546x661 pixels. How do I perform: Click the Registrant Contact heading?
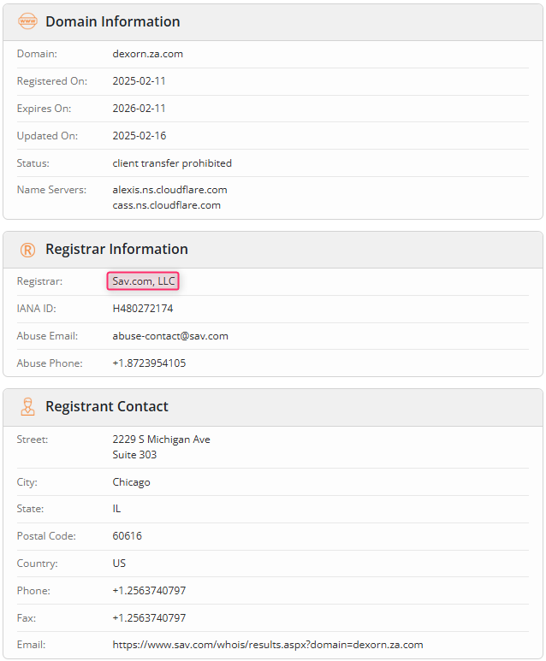(107, 406)
